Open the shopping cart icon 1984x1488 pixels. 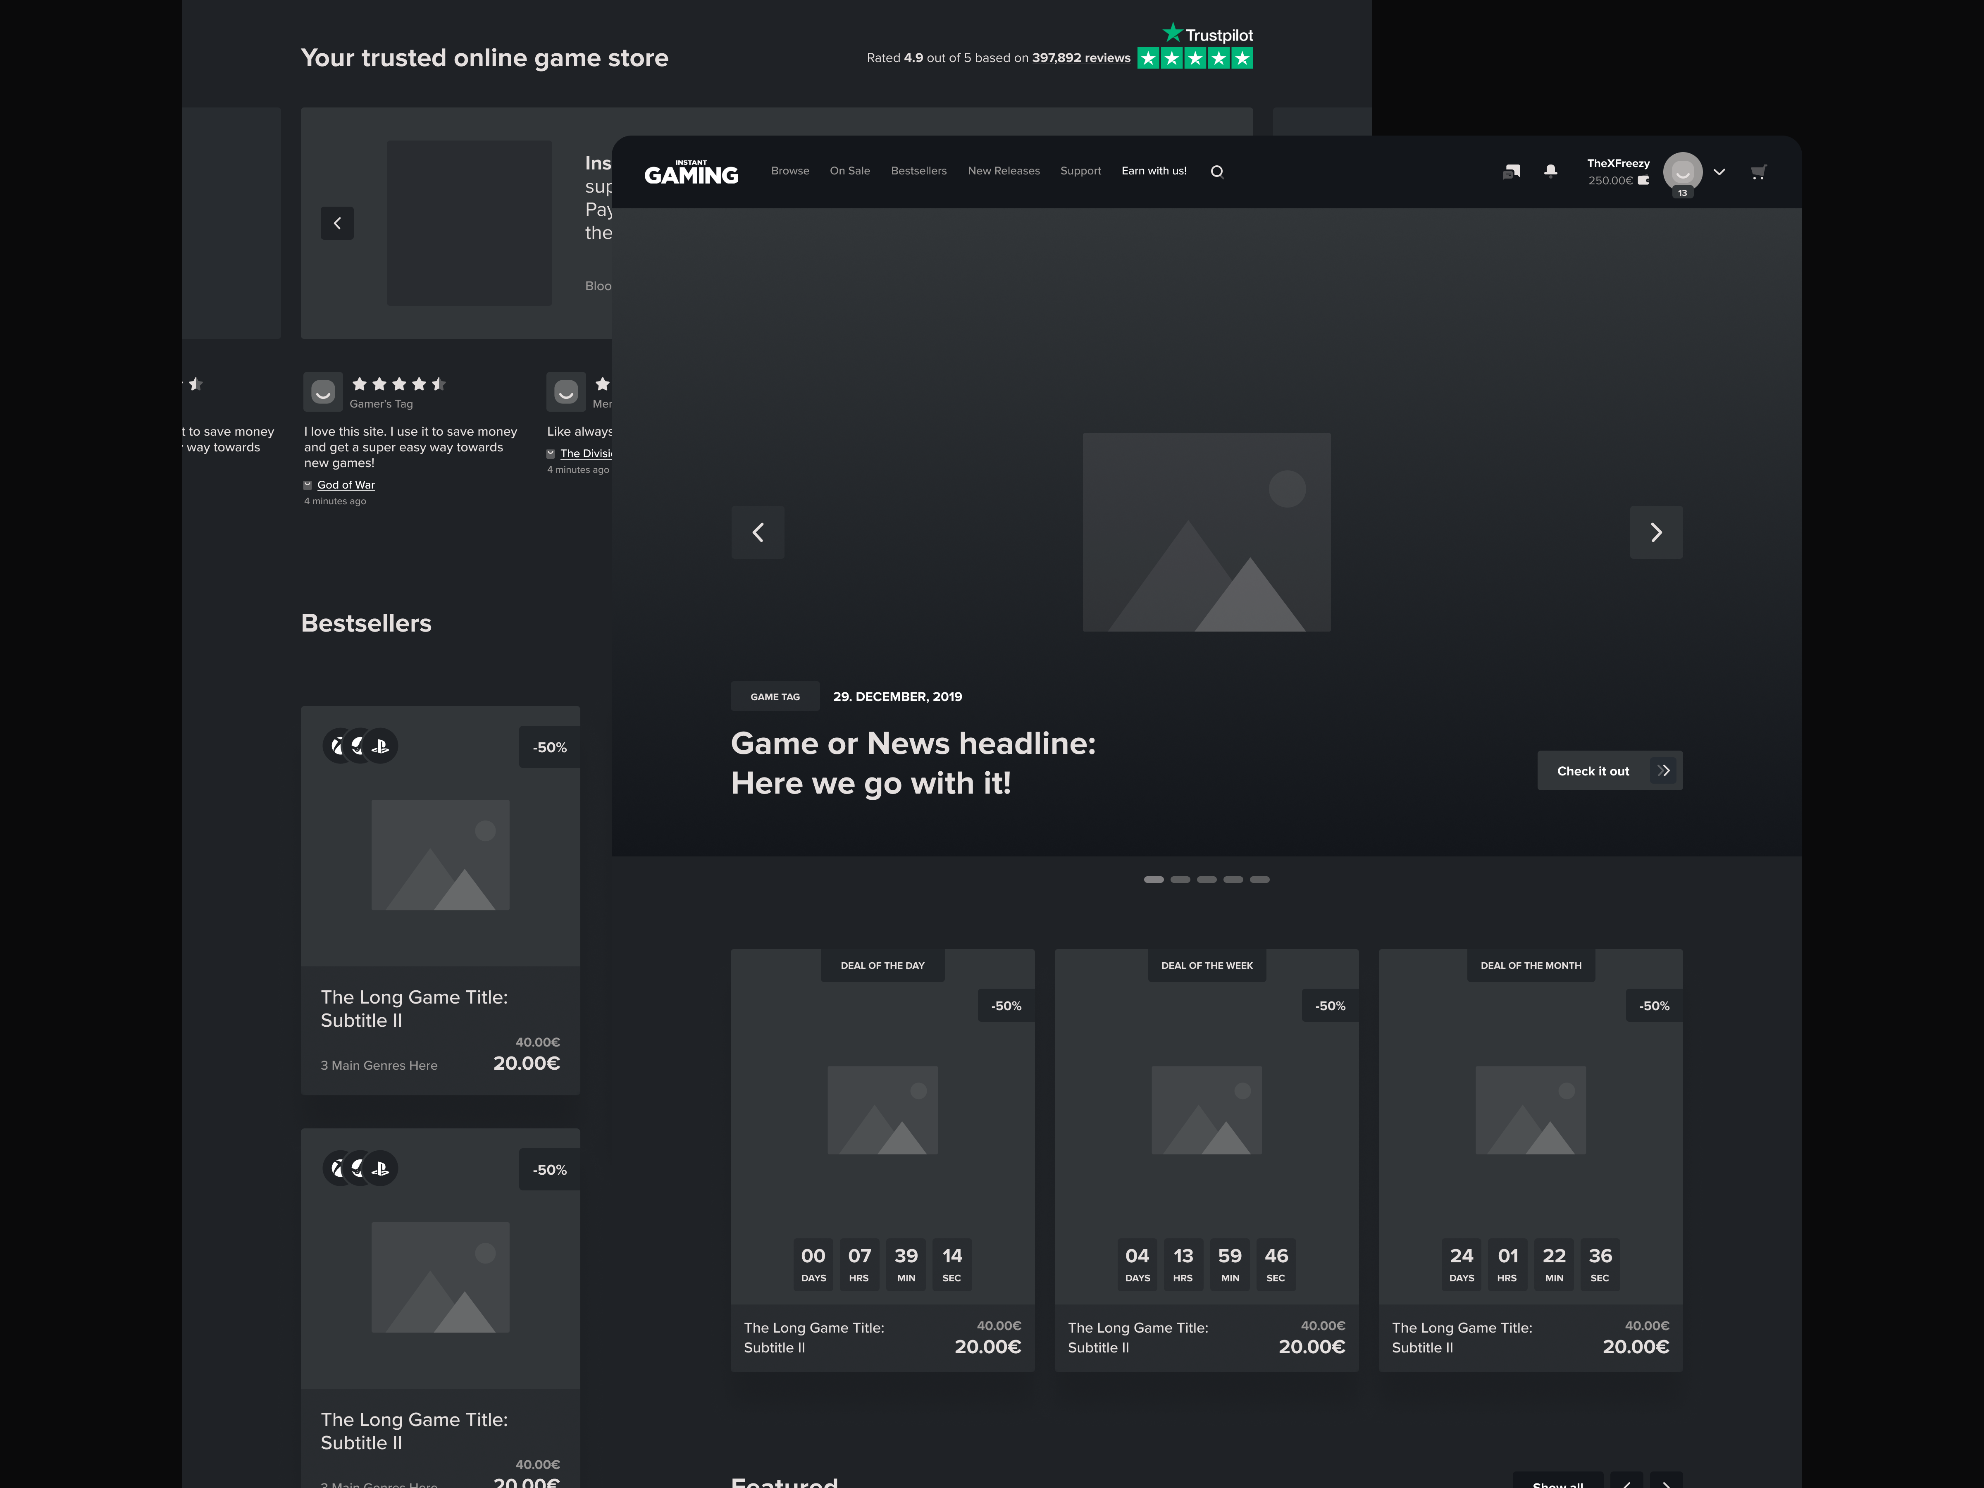[1758, 171]
